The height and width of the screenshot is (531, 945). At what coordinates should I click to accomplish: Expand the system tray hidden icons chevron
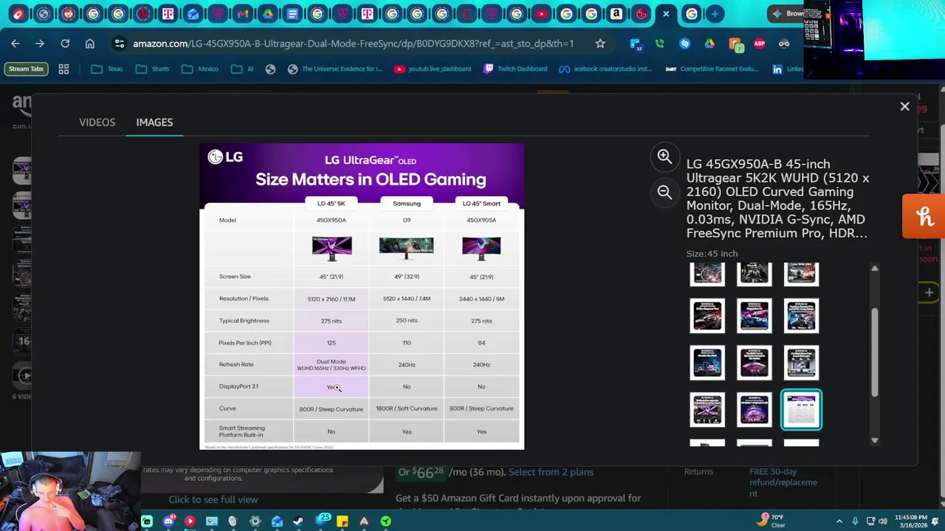tap(839, 521)
